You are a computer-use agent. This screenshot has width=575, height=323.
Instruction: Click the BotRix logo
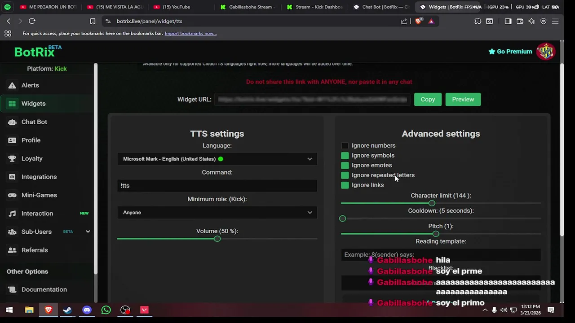coord(38,51)
